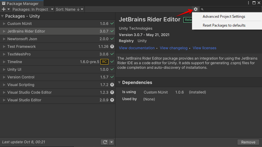The height and width of the screenshot is (147, 262).
Task: Collapse the Packages - Unity group
Action: coord(2,16)
